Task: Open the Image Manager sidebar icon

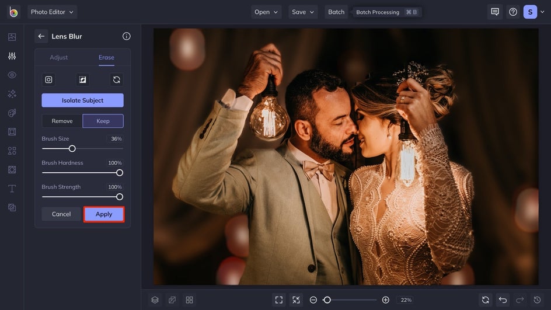Action: click(x=12, y=37)
